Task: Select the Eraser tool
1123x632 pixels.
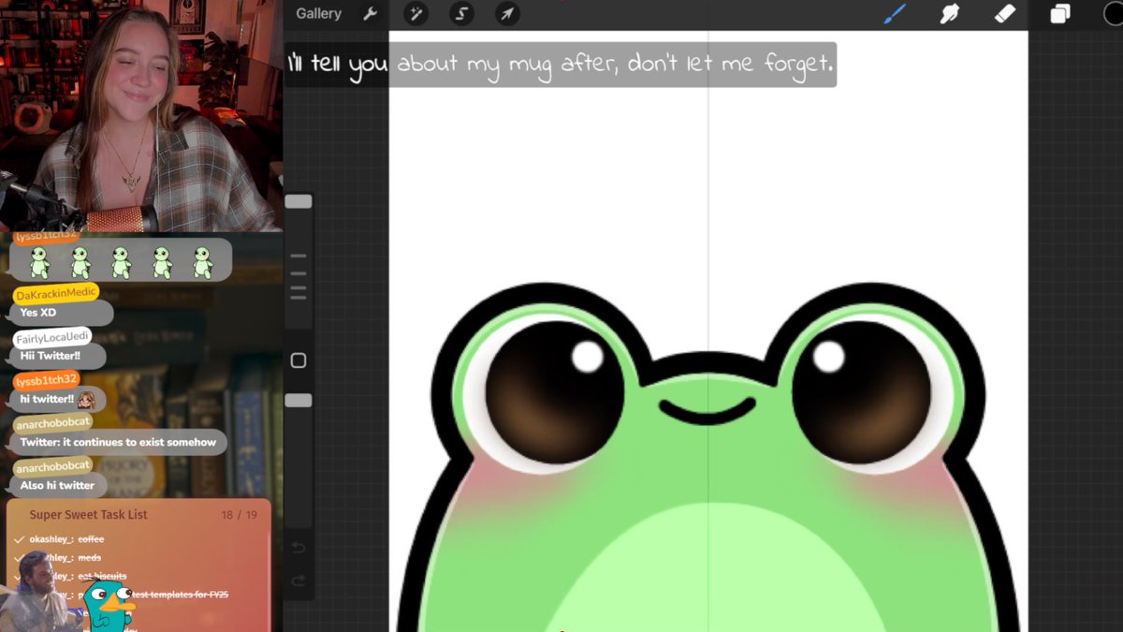Action: 1004,14
